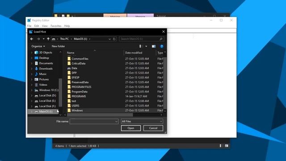The height and width of the screenshot is (161, 286).
Task: Select Local Disk (F:) in the tree
Action: 47,106
